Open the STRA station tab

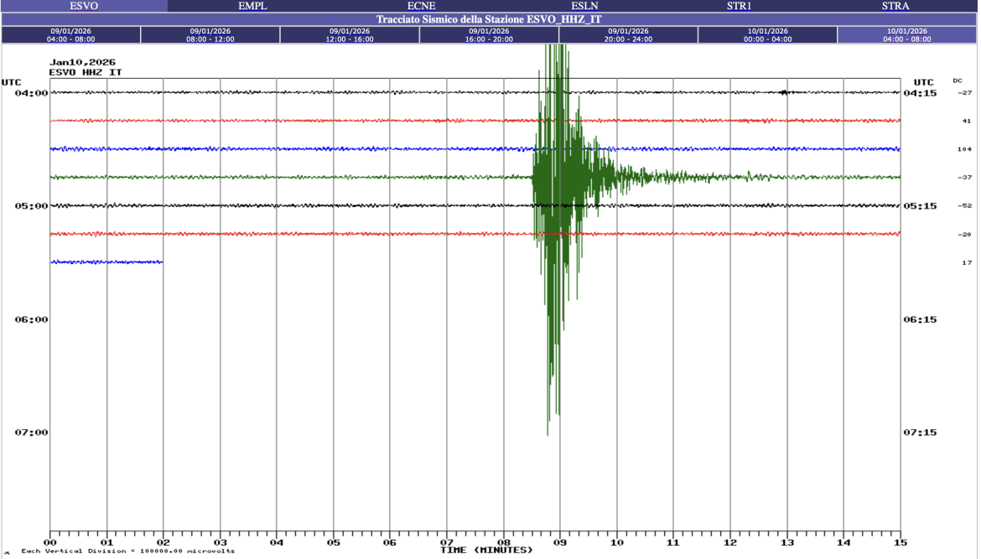[x=895, y=6]
